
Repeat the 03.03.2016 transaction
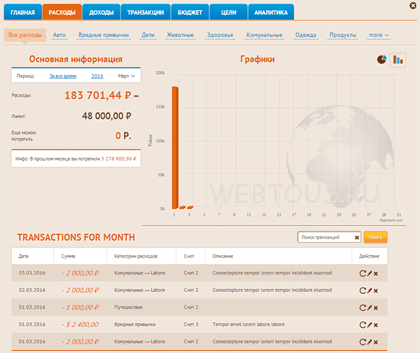(x=363, y=273)
